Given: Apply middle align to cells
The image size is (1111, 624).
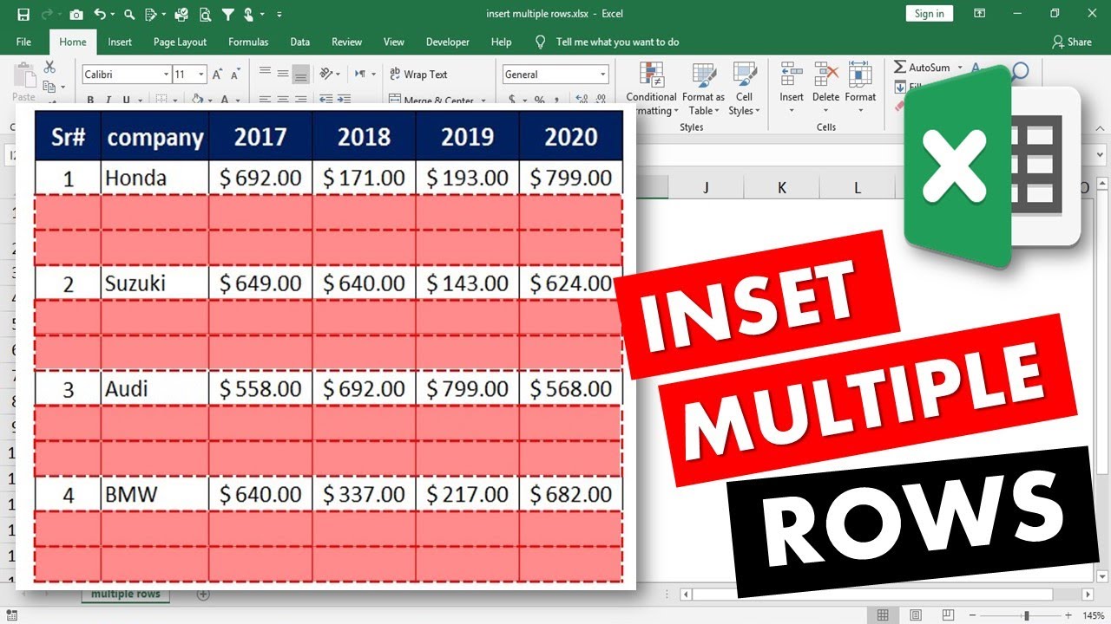Looking at the screenshot, I should click(x=283, y=74).
